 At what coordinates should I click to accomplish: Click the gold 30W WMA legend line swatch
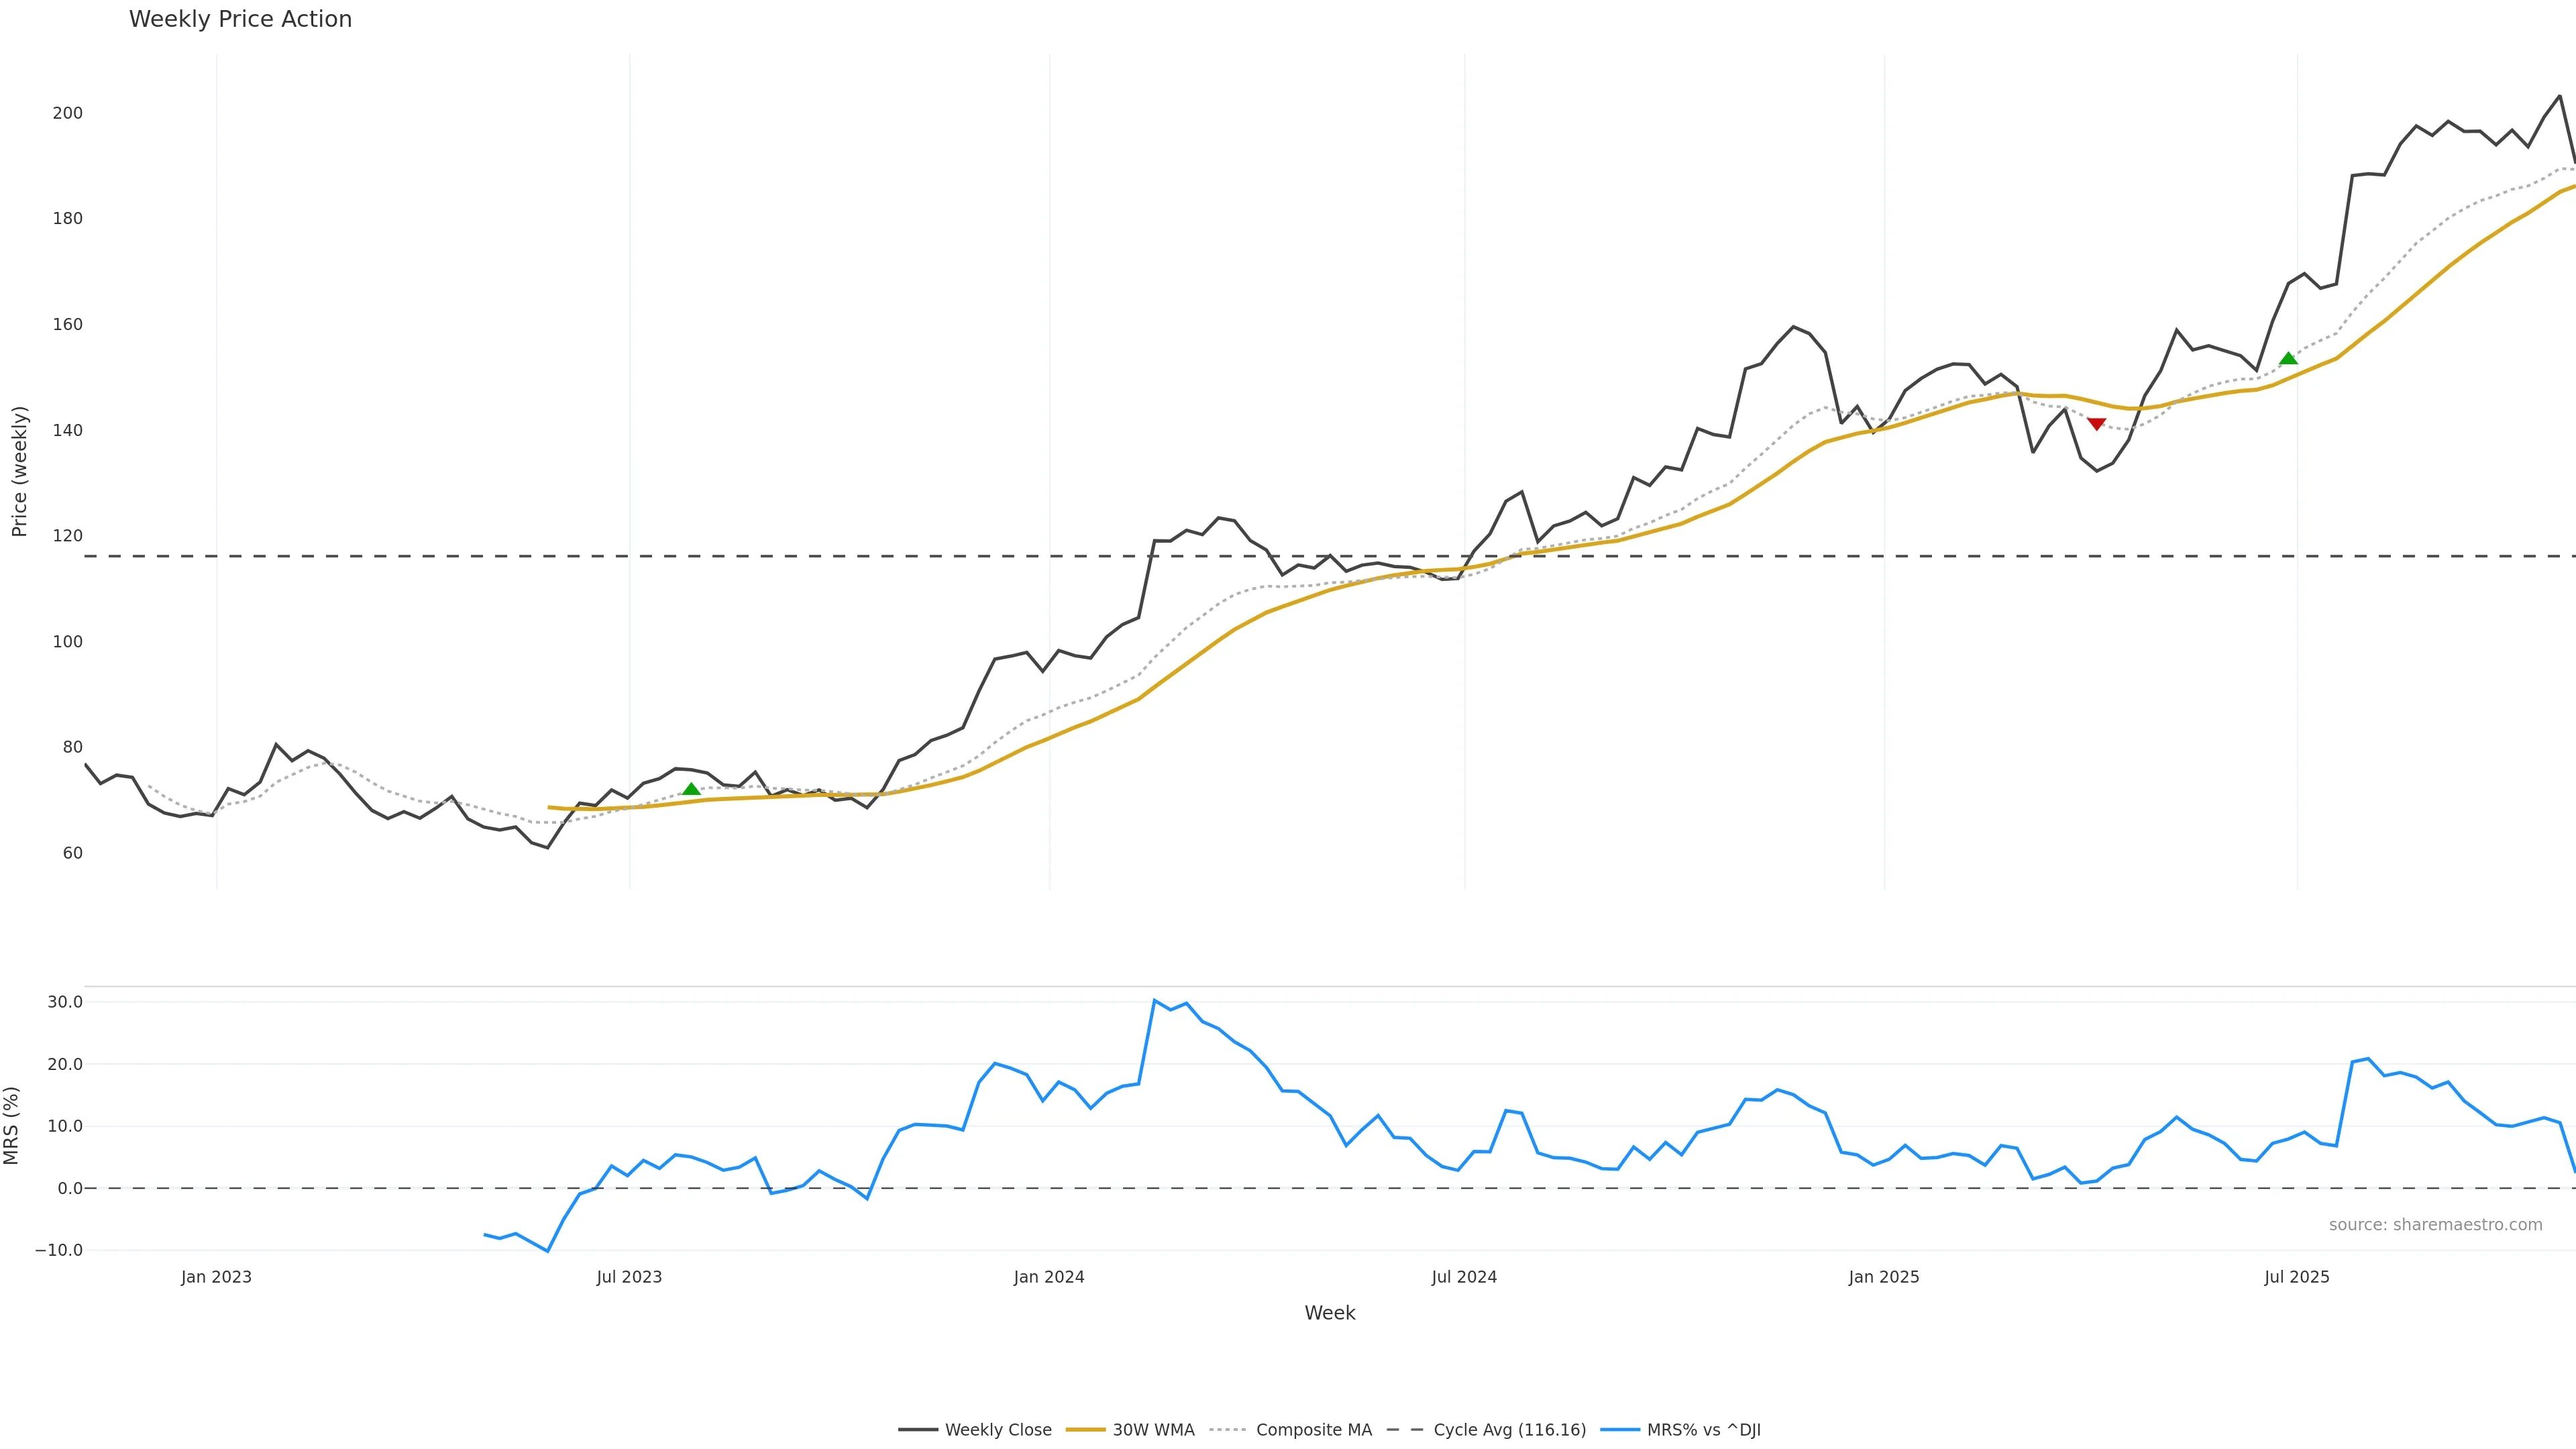click(x=1085, y=1430)
